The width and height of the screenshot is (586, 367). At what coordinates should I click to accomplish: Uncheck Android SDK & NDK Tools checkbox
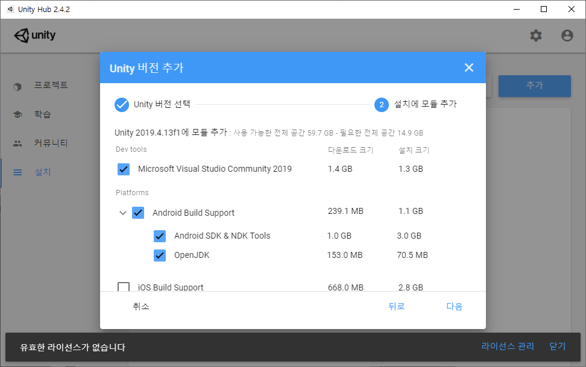[160, 236]
